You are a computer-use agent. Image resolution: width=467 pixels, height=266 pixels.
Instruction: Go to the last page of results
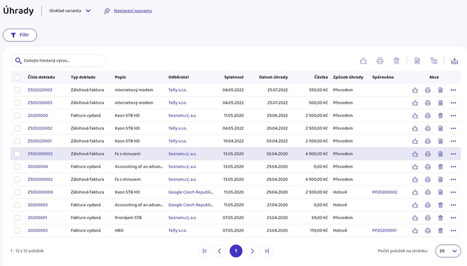267,251
